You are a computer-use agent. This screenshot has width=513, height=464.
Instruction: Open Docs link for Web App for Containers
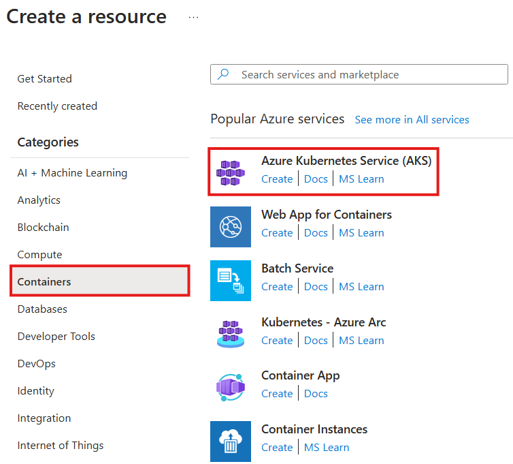(x=316, y=233)
